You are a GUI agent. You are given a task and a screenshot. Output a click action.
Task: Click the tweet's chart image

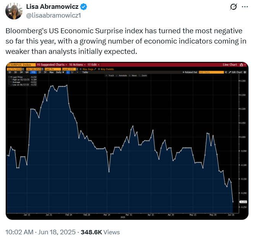(127, 145)
